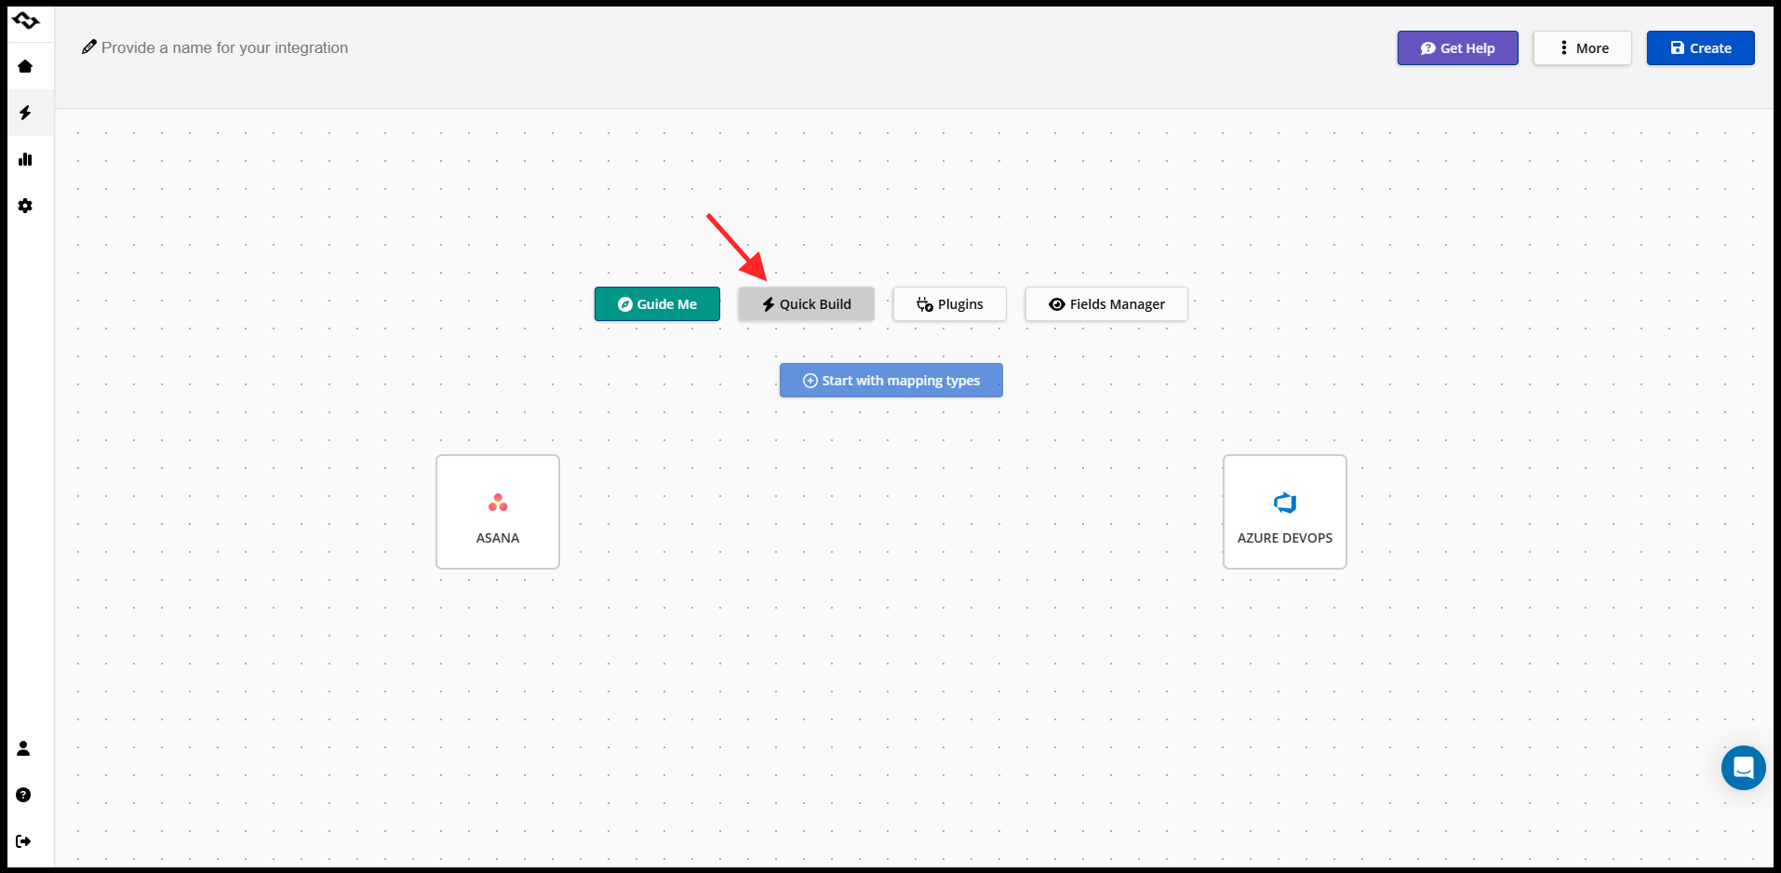Click the Guide Me button
1781x873 pixels.
pyautogui.click(x=657, y=303)
